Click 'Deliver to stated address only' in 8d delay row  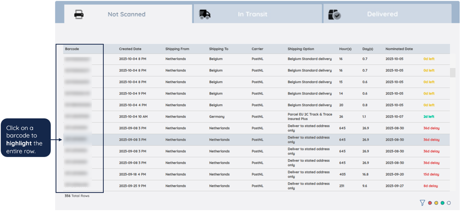pyautogui.click(x=309, y=186)
